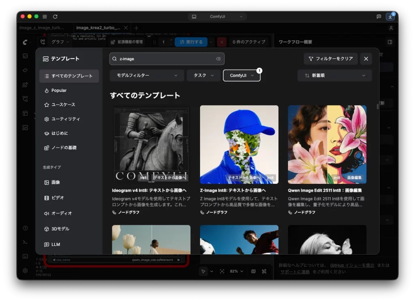Open the Ideogram v4 Int8 template thumbnail

pyautogui.click(x=151, y=145)
